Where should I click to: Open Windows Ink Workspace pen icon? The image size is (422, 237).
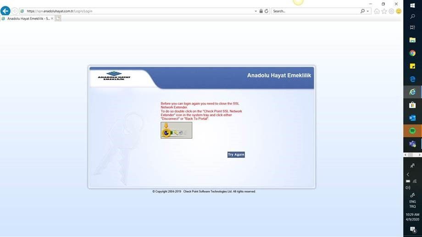click(x=412, y=195)
